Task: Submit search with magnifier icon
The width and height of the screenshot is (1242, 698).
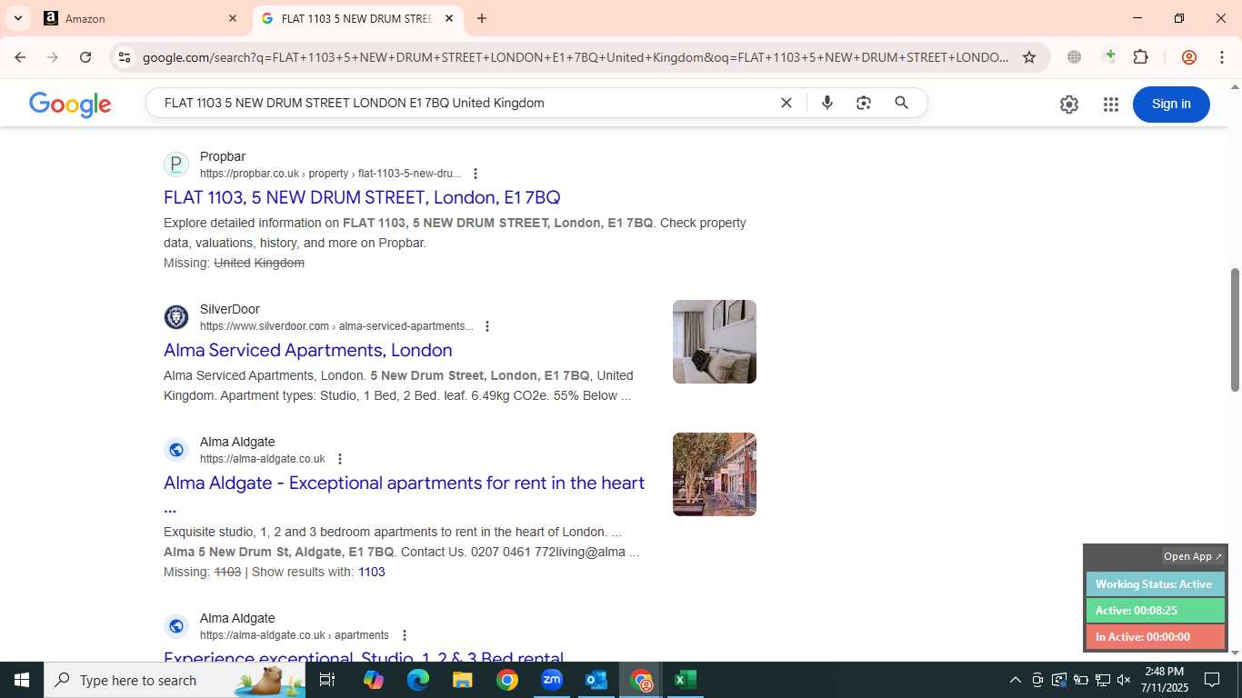Action: coord(901,103)
